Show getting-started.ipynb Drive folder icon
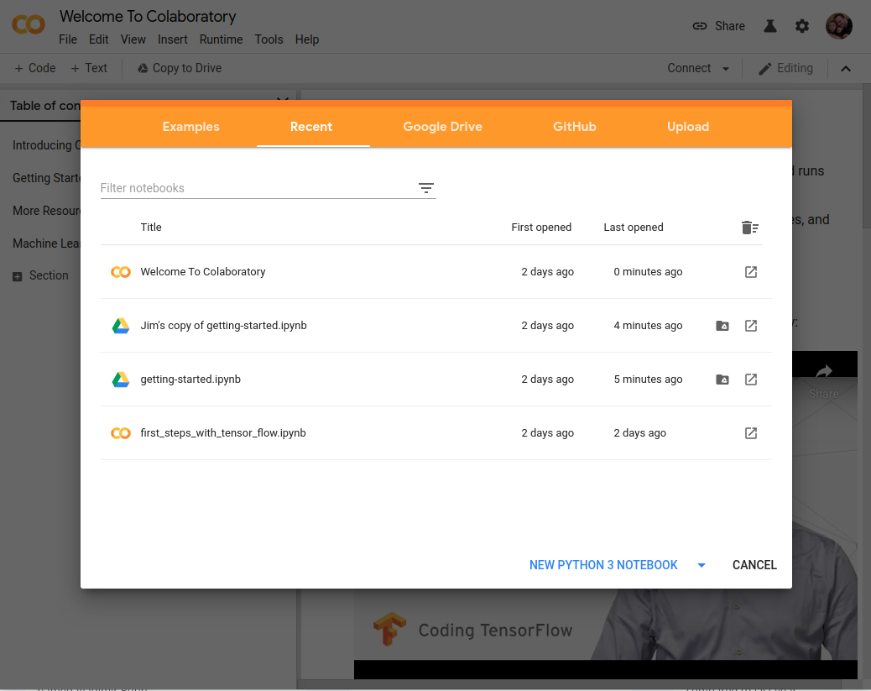Viewport: 871px width, 691px height. (x=722, y=380)
